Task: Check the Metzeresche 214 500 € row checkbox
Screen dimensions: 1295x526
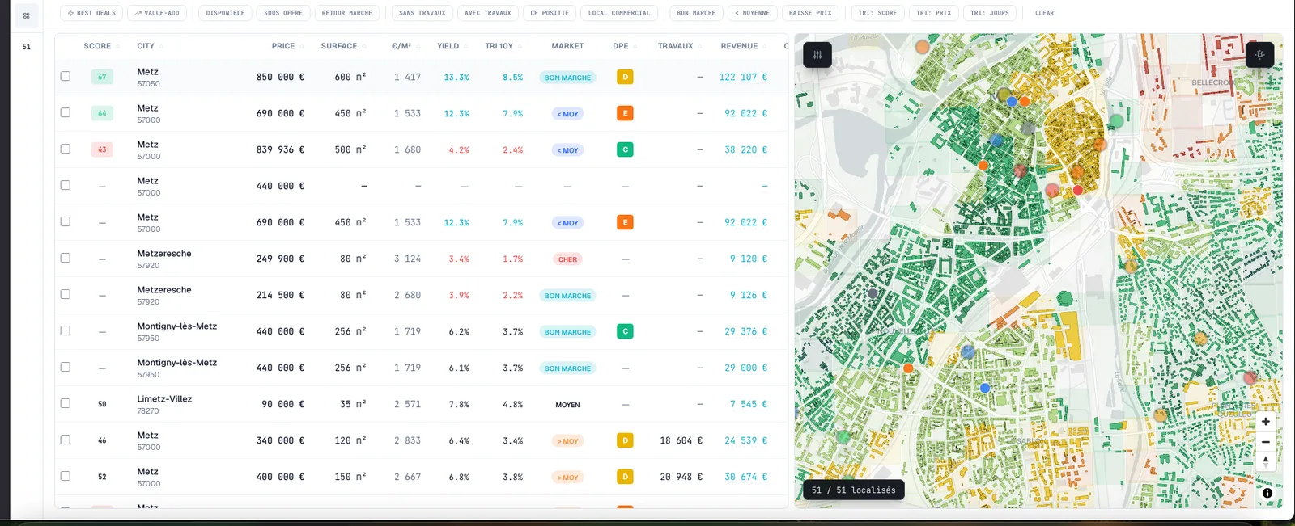Action: coord(66,294)
